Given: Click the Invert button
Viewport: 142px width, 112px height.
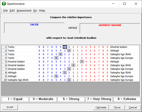Looking at the screenshot, I should pos(10,107).
